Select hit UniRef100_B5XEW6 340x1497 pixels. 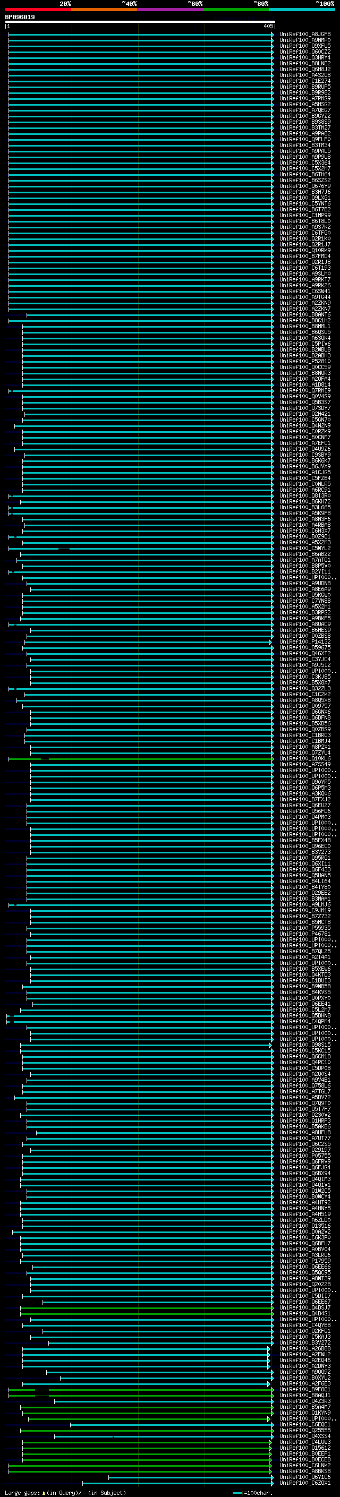pos(305,969)
